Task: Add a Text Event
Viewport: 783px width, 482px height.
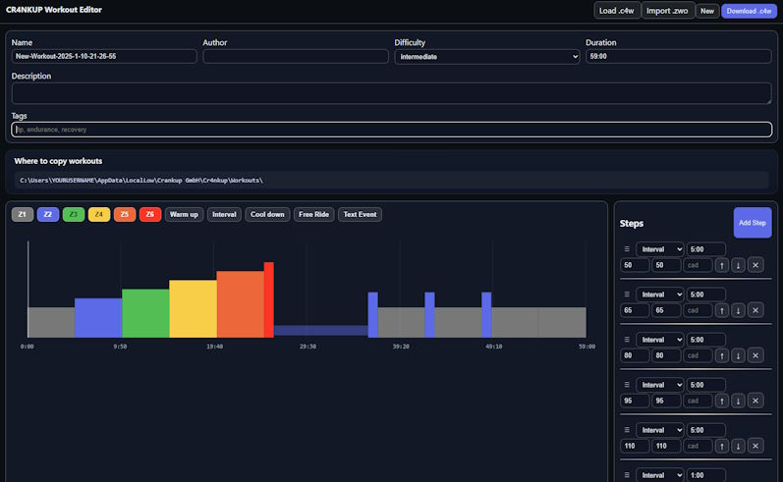Action: 360,215
